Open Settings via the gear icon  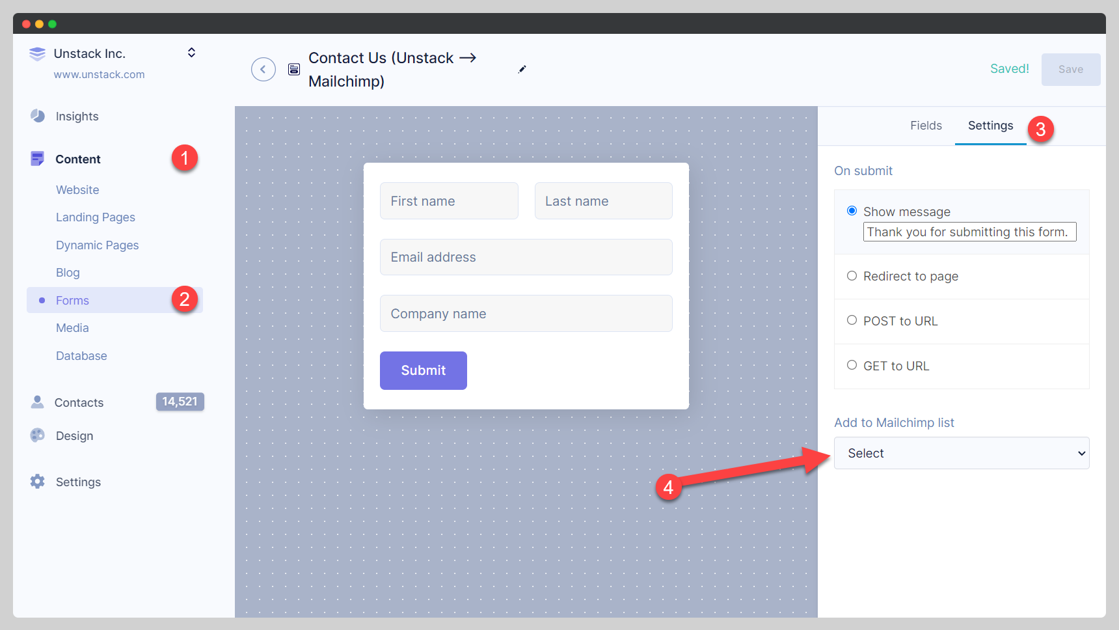point(37,482)
